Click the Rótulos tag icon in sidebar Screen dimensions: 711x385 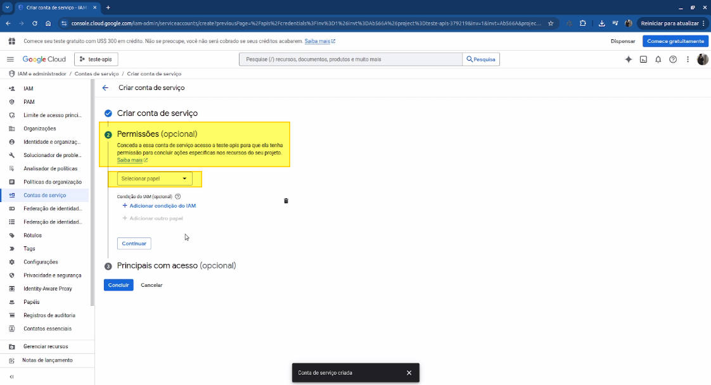click(x=12, y=236)
